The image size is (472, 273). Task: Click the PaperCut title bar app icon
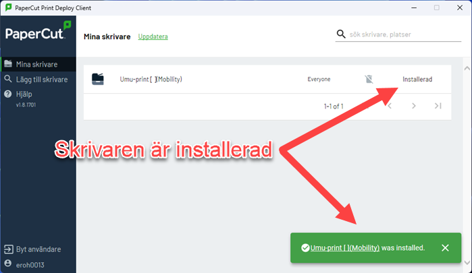[9, 7]
